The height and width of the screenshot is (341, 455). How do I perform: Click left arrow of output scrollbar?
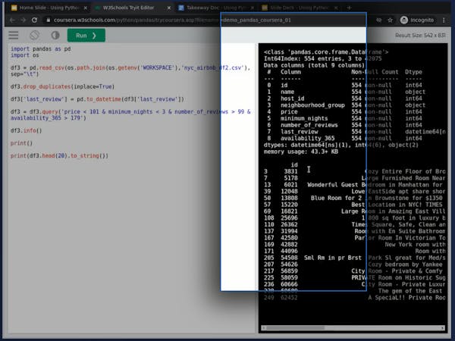point(263,327)
